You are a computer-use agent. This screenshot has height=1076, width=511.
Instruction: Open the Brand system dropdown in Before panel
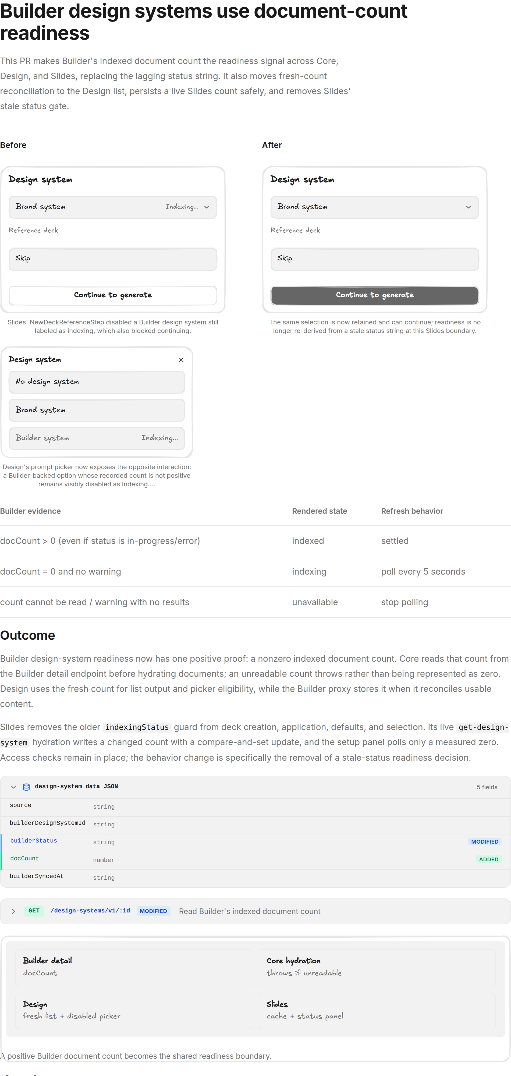click(x=113, y=207)
